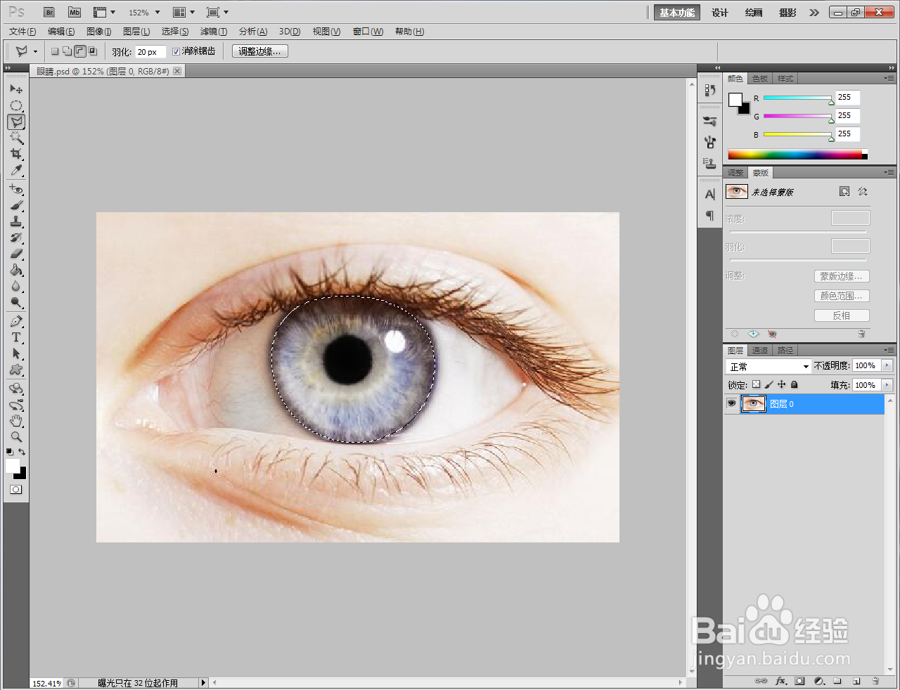
Task: Expand more workspaces chevron
Action: (814, 12)
